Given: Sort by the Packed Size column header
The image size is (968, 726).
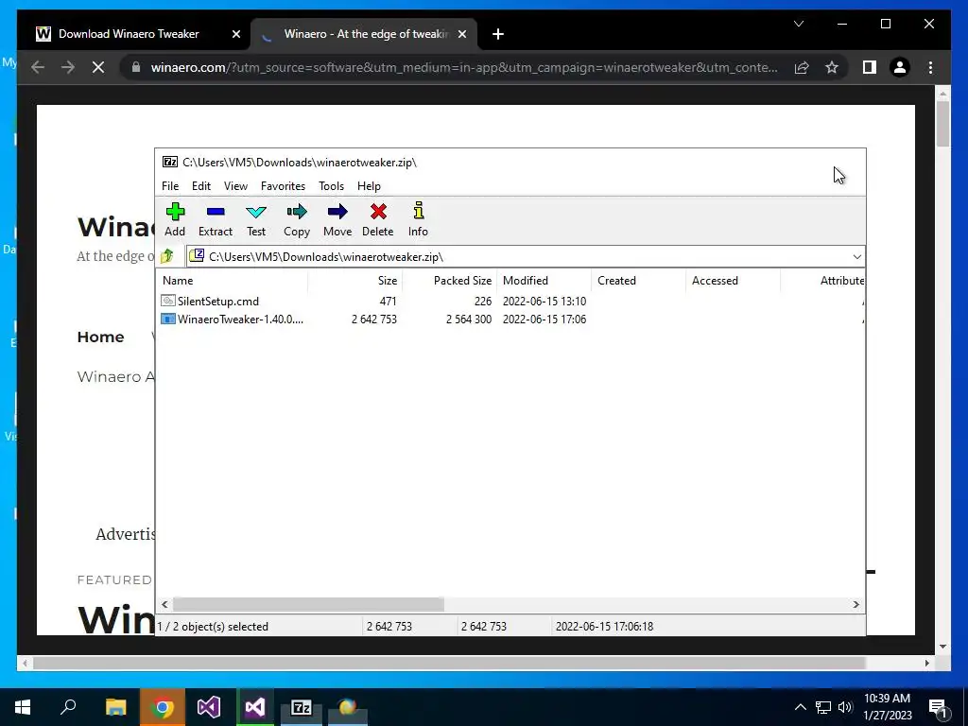Looking at the screenshot, I should (450, 280).
